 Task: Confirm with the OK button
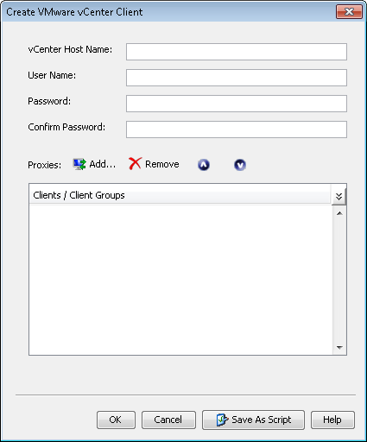tap(116, 420)
